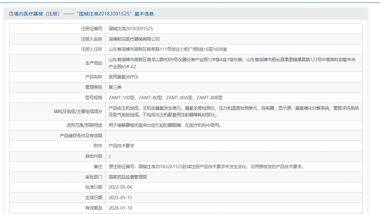Select approver 国家药品监督管理局
Image resolution: width=380 pixels, height=214 pixels.
point(128,177)
